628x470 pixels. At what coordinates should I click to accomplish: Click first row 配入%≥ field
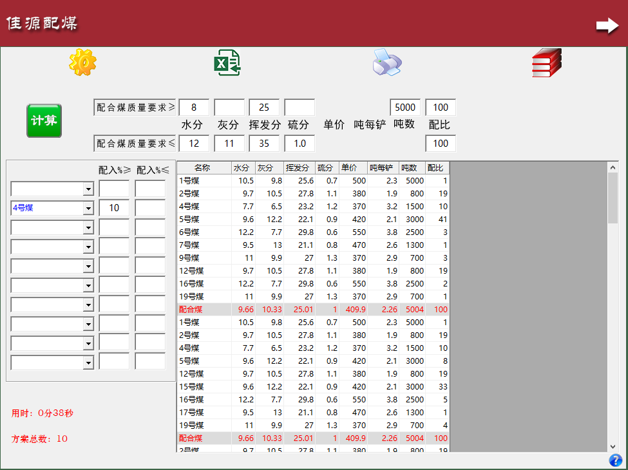point(114,189)
